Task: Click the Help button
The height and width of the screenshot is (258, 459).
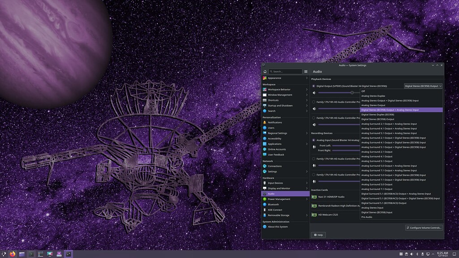Action: pyautogui.click(x=318, y=235)
